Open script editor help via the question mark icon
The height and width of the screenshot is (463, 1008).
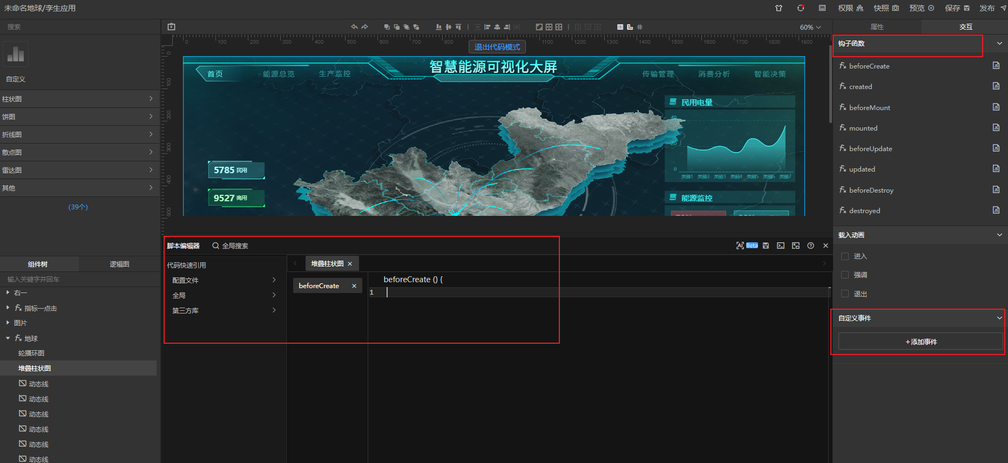tap(810, 246)
